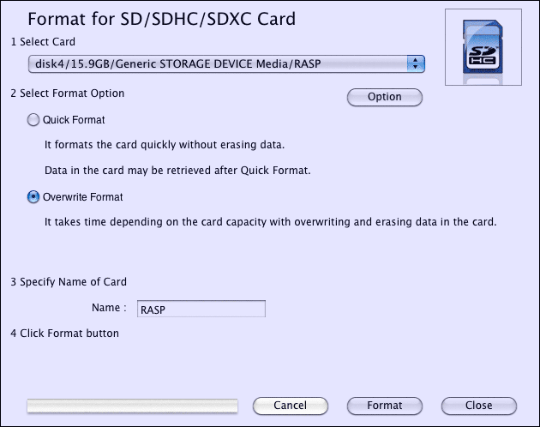540x427 pixels.
Task: Open the Select Card dropdown list
Action: tap(226, 63)
